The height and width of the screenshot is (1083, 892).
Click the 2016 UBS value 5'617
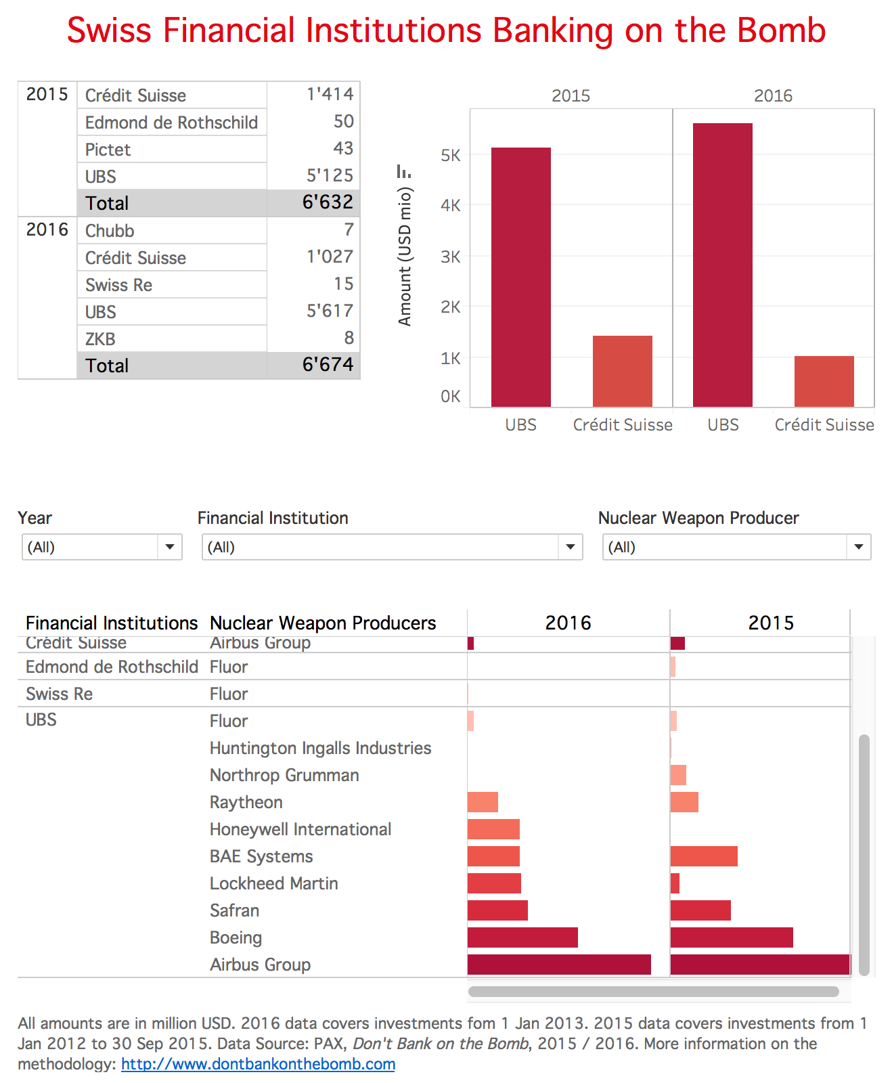[330, 311]
